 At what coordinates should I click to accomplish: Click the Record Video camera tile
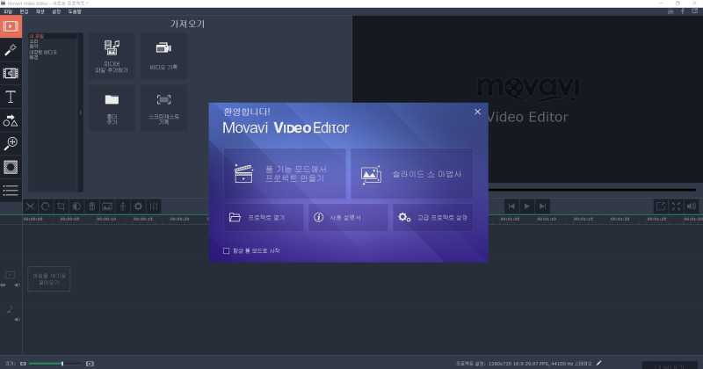coord(163,56)
